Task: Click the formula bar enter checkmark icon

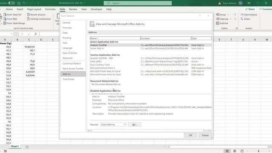Action: pyautogui.click(x=29, y=34)
